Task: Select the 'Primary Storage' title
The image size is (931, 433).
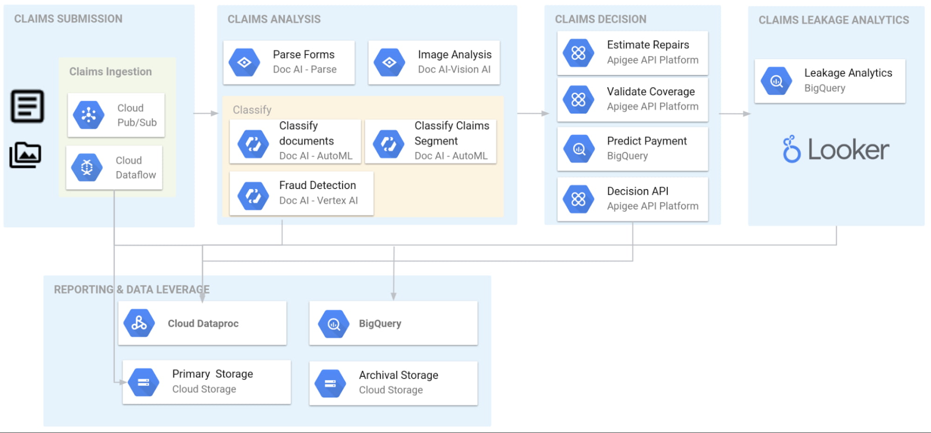Action: 212,374
